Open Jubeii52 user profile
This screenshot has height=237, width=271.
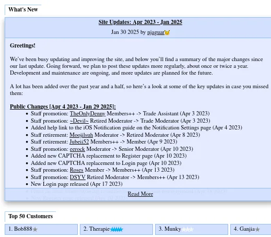(x=79, y=142)
